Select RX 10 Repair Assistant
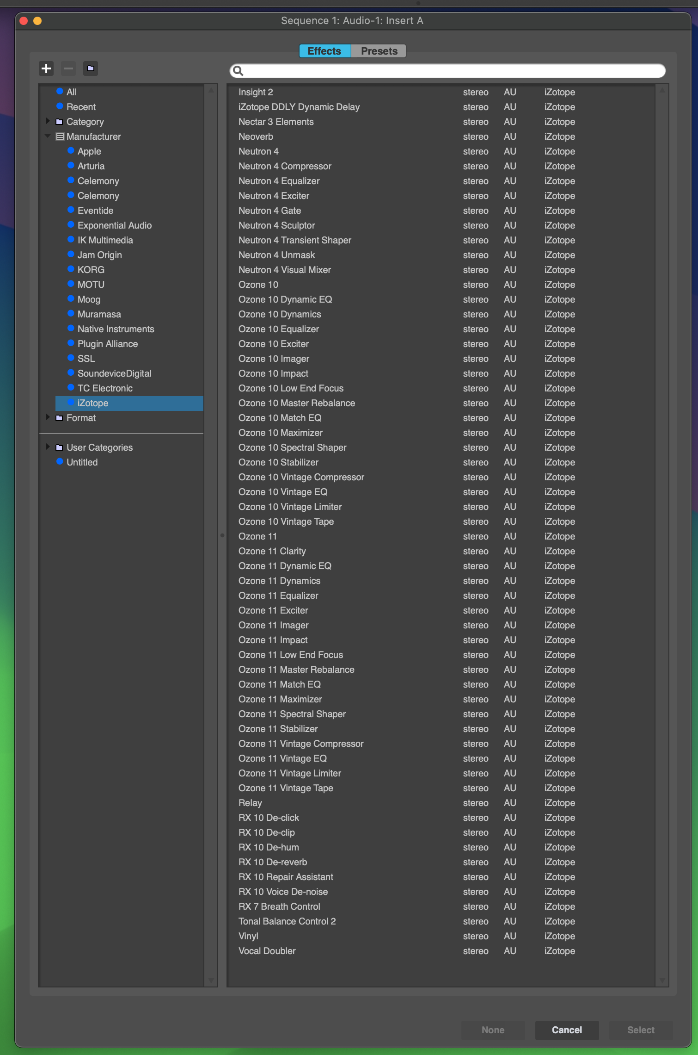The image size is (698, 1055). (x=286, y=877)
